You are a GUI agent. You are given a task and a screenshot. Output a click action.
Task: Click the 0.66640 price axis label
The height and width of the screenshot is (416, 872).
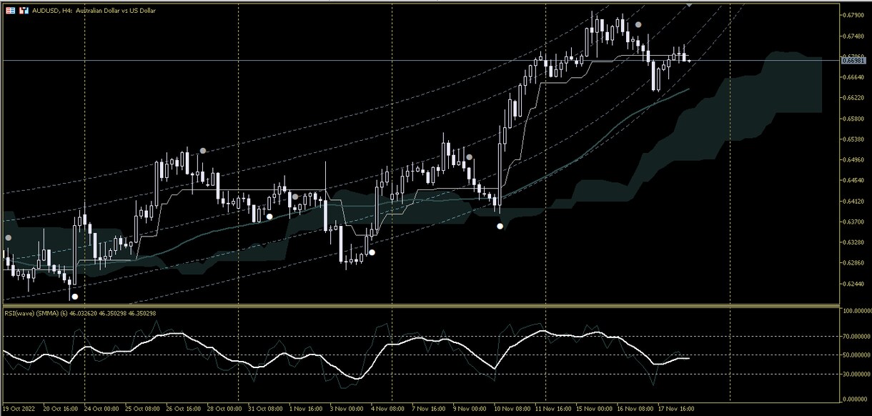point(854,77)
